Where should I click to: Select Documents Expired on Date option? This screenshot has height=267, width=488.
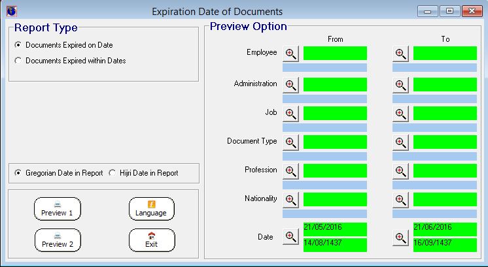tap(18, 45)
